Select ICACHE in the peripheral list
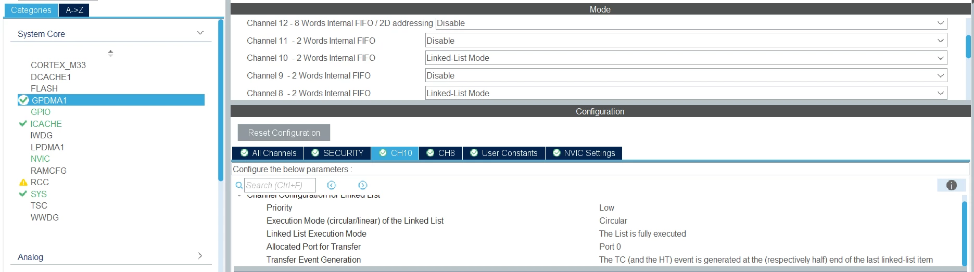This screenshot has width=974, height=272. pyautogui.click(x=46, y=124)
